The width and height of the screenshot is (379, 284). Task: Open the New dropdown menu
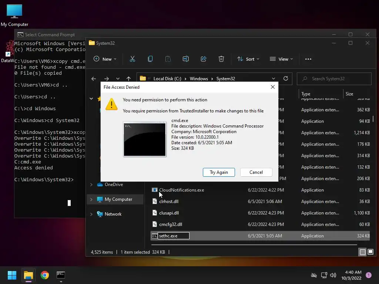105,59
